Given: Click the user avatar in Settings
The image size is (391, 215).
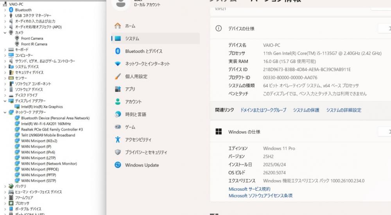Looking at the screenshot, I should click(121, 4).
